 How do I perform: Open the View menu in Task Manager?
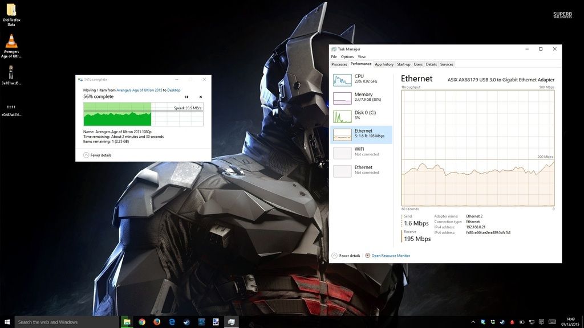click(x=362, y=57)
